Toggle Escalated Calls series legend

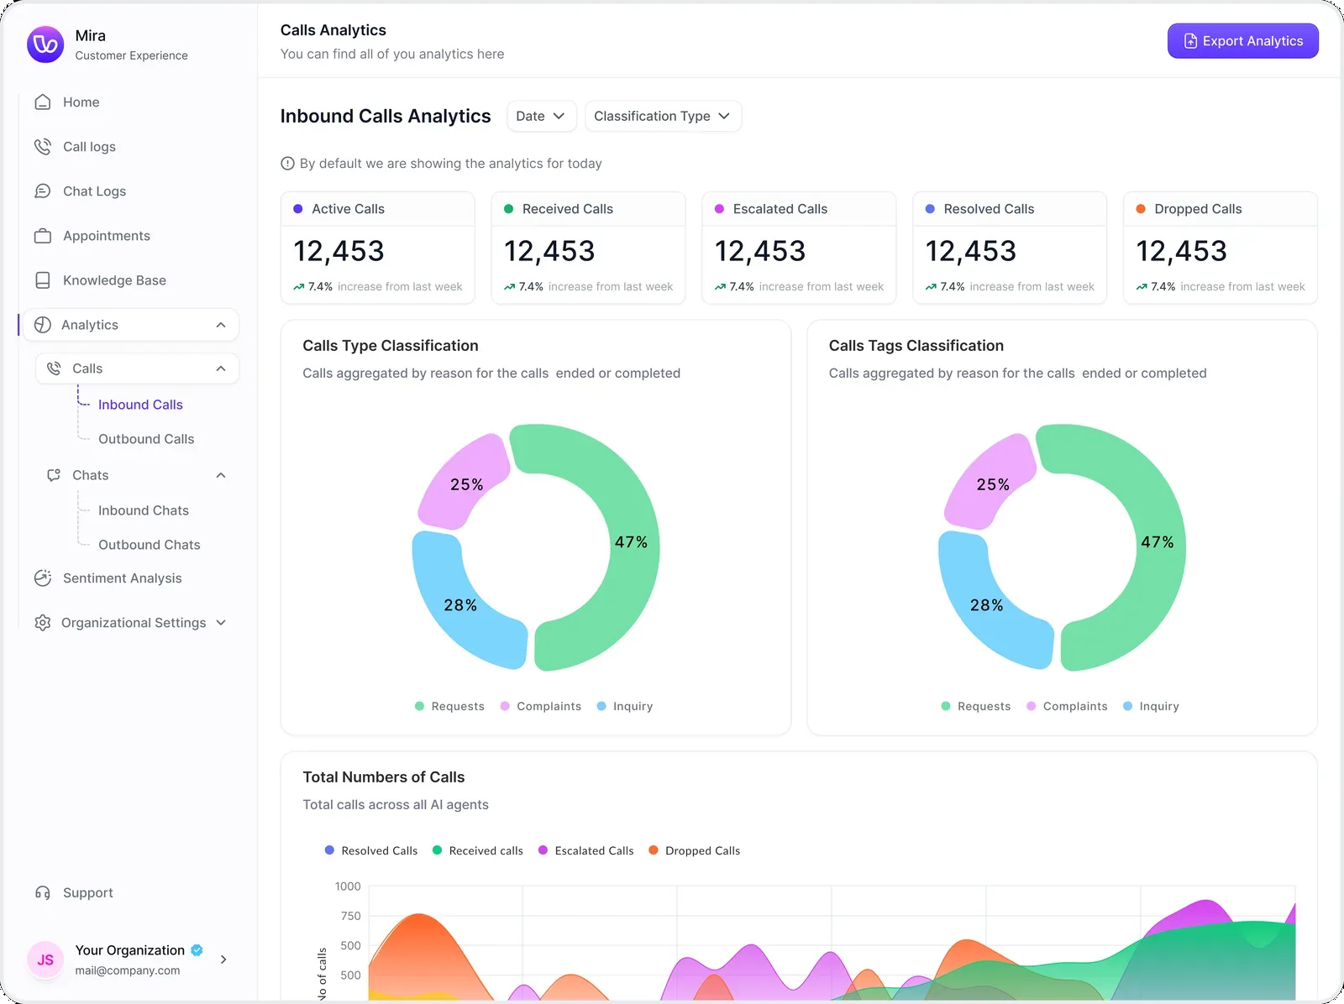click(x=586, y=851)
